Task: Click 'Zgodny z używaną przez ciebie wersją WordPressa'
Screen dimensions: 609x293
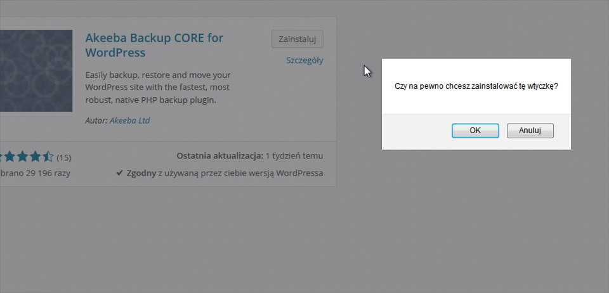Action: [225, 173]
